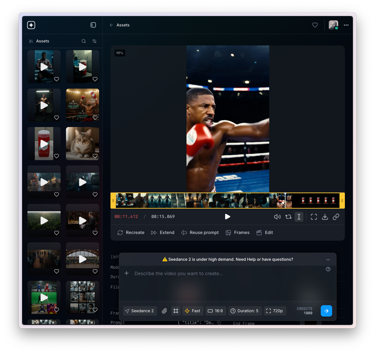Click the CREDITS 1000 counter
Image resolution: width=375 pixels, height=353 pixels.
pos(305,311)
